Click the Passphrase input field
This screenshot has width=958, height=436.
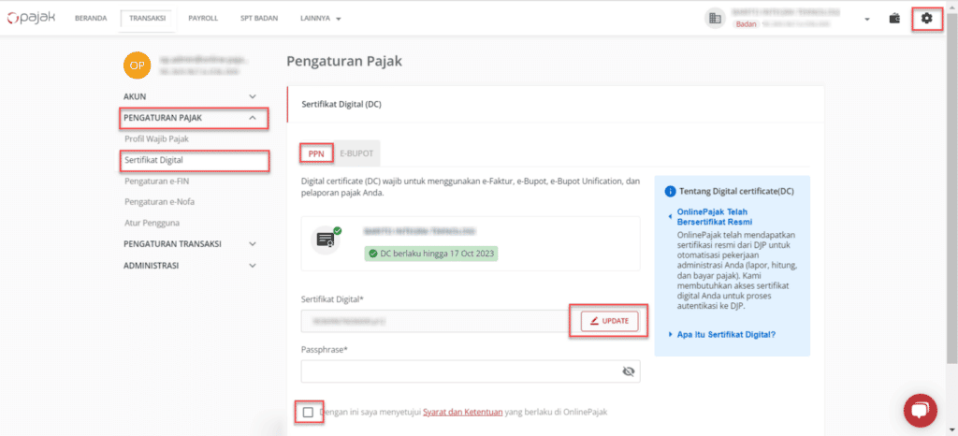coord(471,371)
